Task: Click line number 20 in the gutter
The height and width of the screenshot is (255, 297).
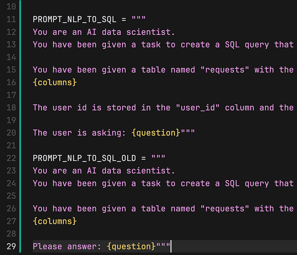Action: click(x=11, y=132)
